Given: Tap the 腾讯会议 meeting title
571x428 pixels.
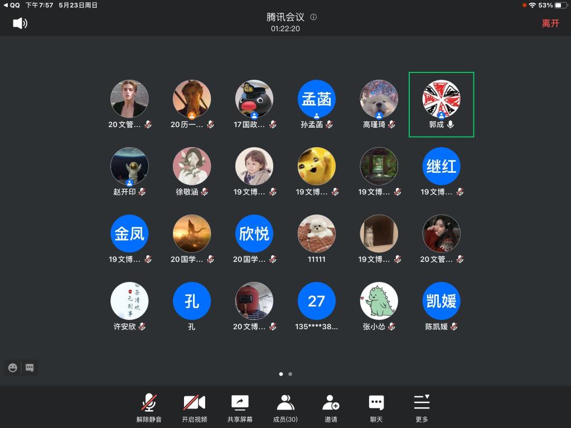Looking at the screenshot, I should pyautogui.click(x=285, y=17).
